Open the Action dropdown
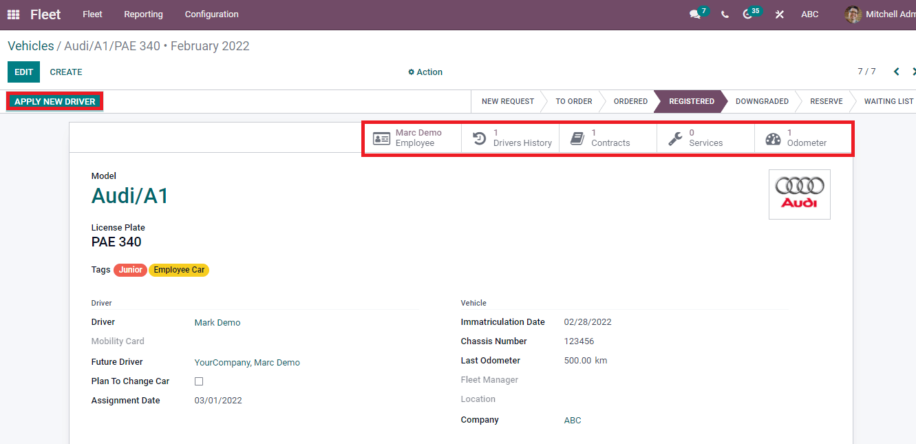 click(425, 72)
